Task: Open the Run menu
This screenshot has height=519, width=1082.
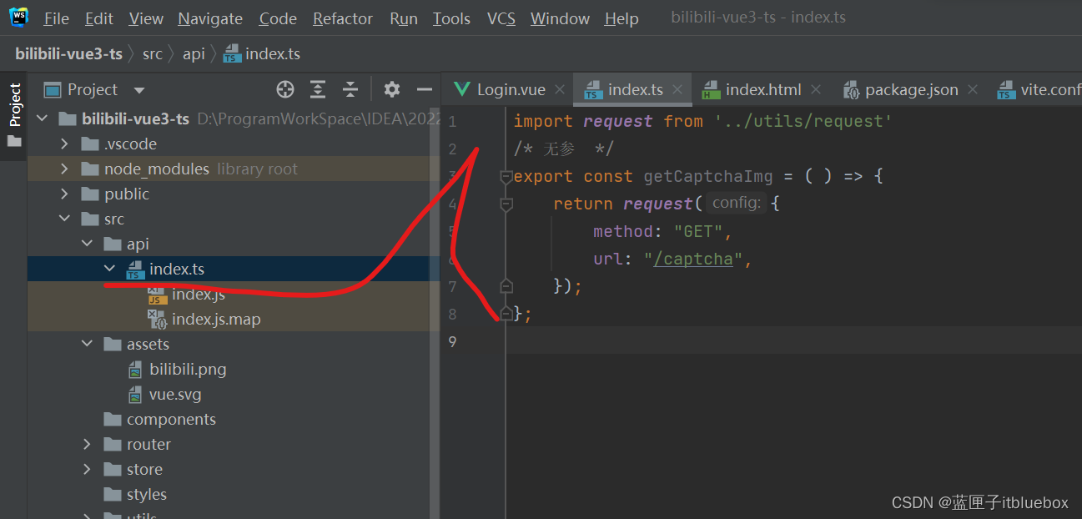Action: point(404,18)
